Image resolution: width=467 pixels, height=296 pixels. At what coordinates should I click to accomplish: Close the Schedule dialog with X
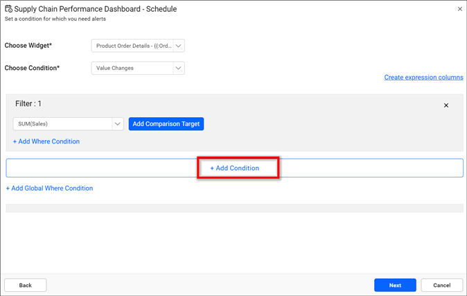click(x=460, y=9)
